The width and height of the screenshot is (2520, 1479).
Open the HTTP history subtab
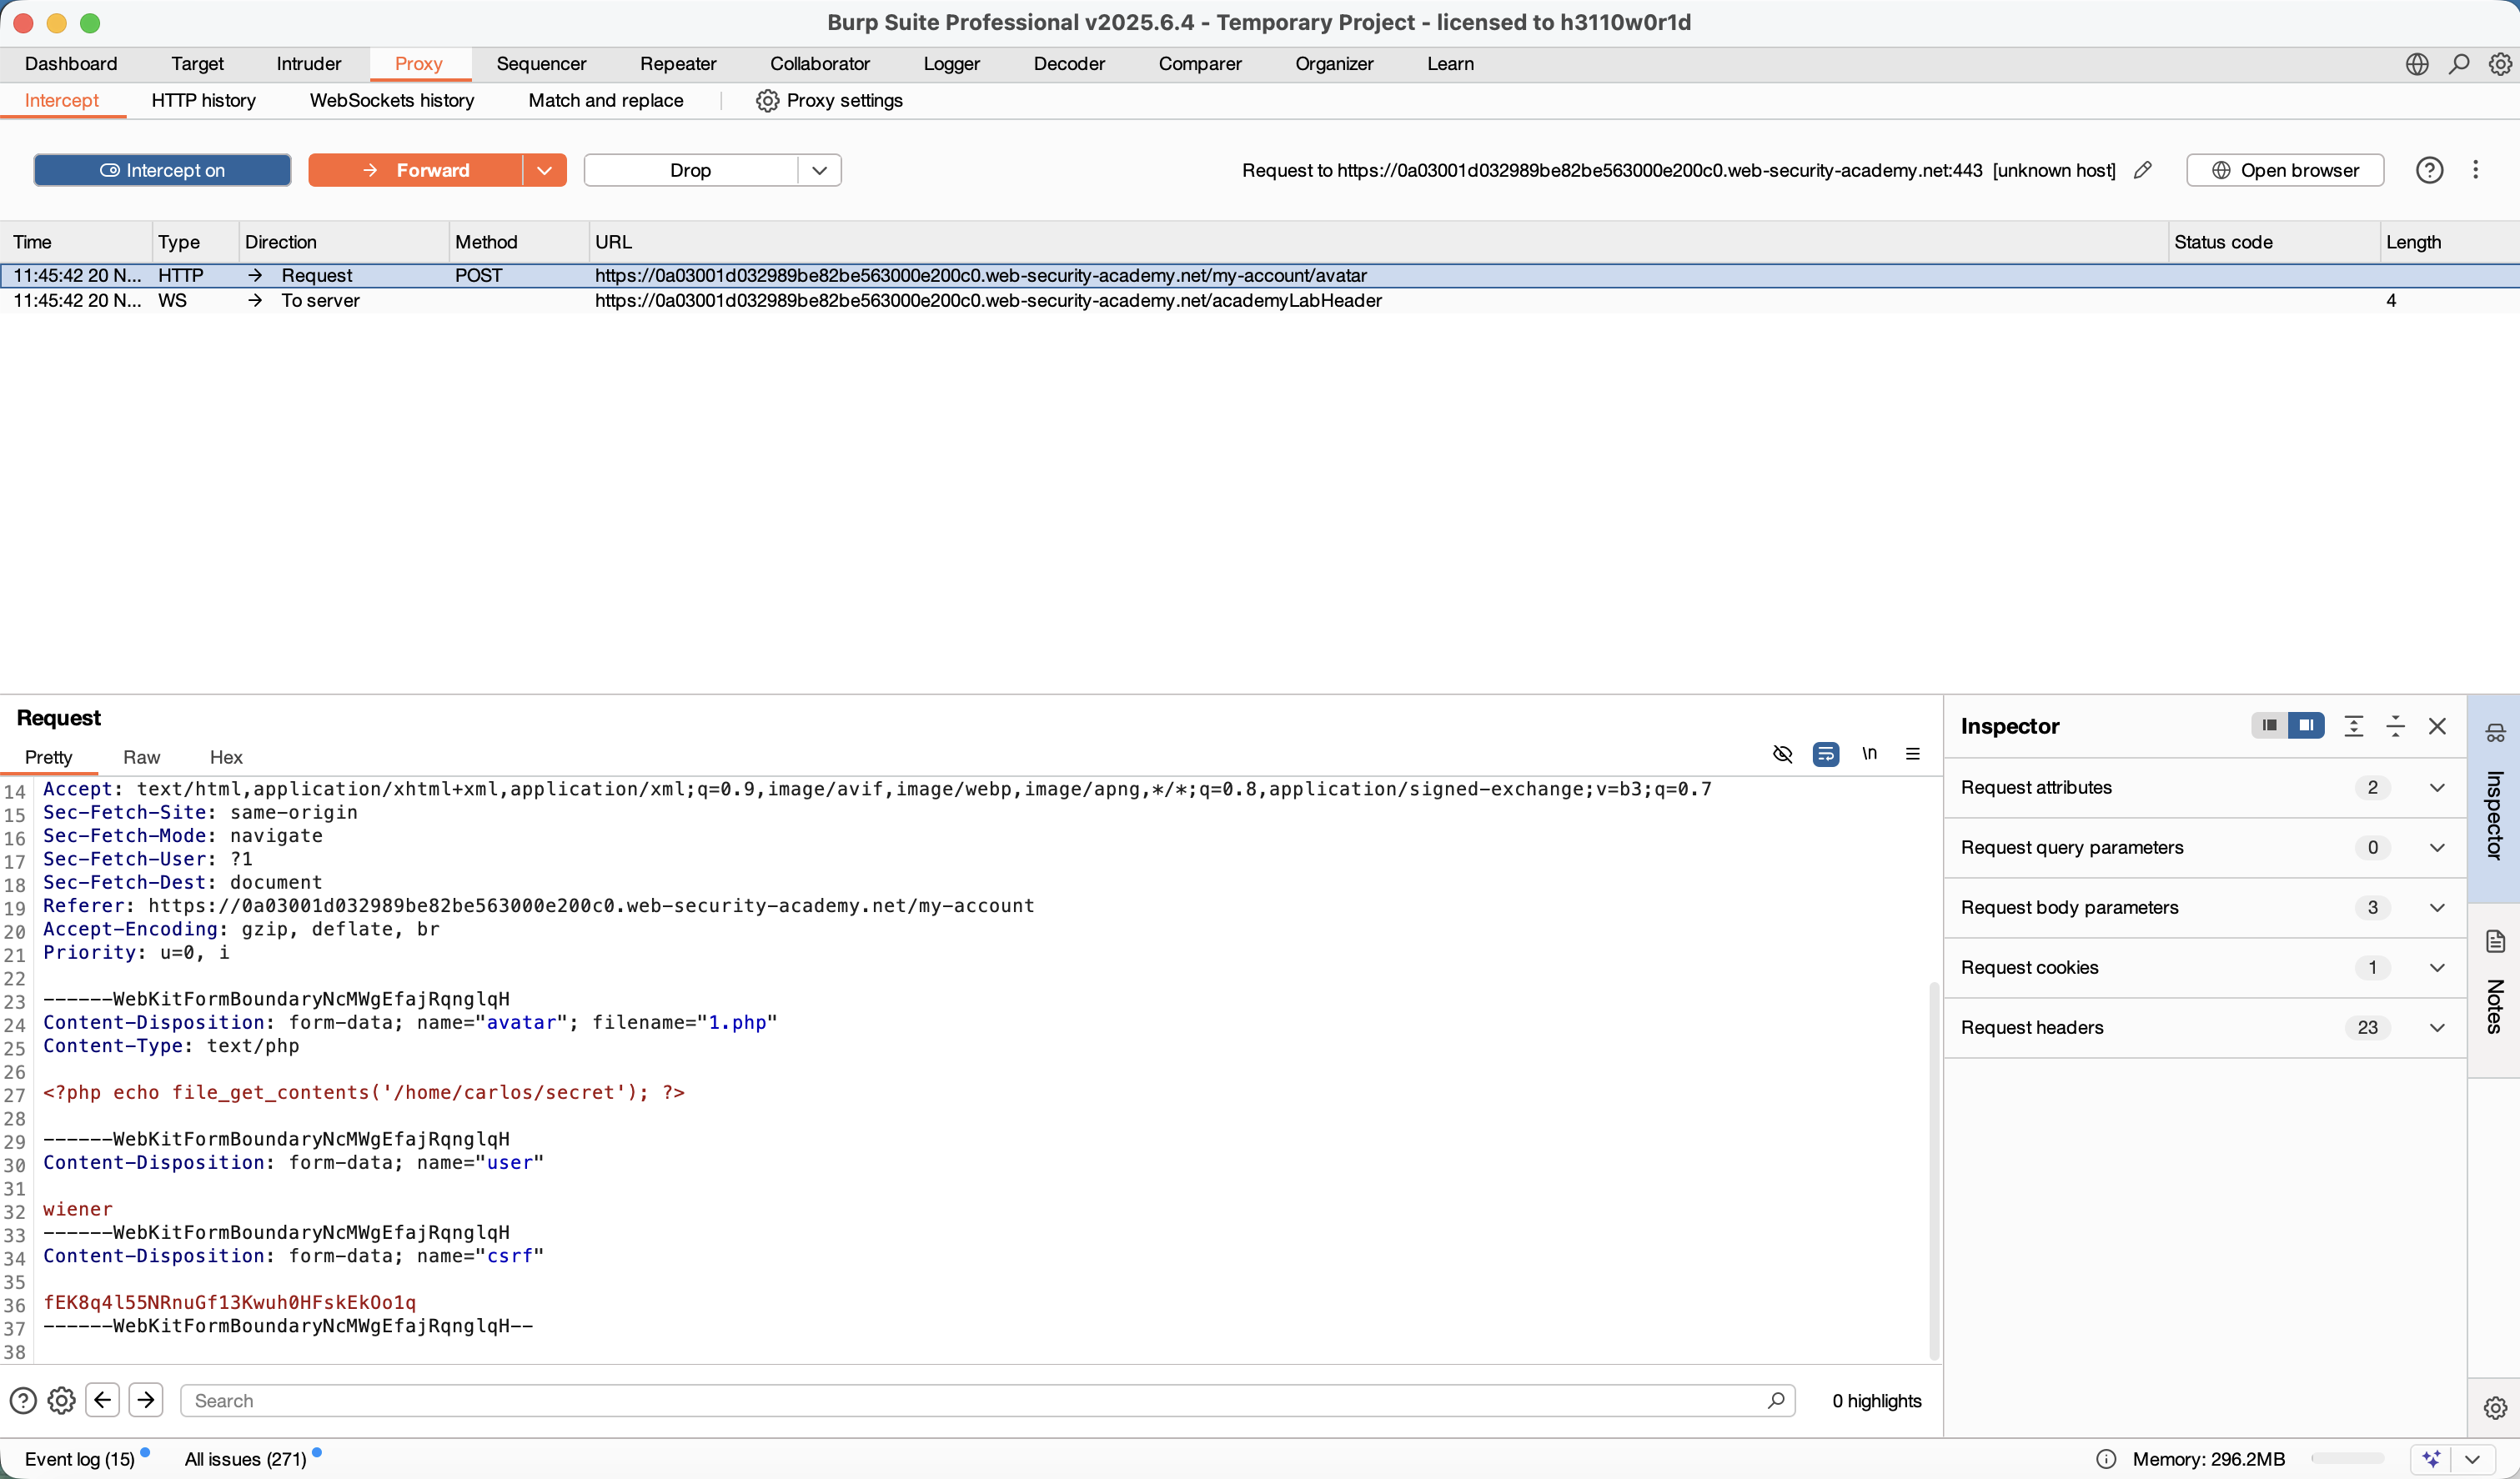[x=203, y=101]
